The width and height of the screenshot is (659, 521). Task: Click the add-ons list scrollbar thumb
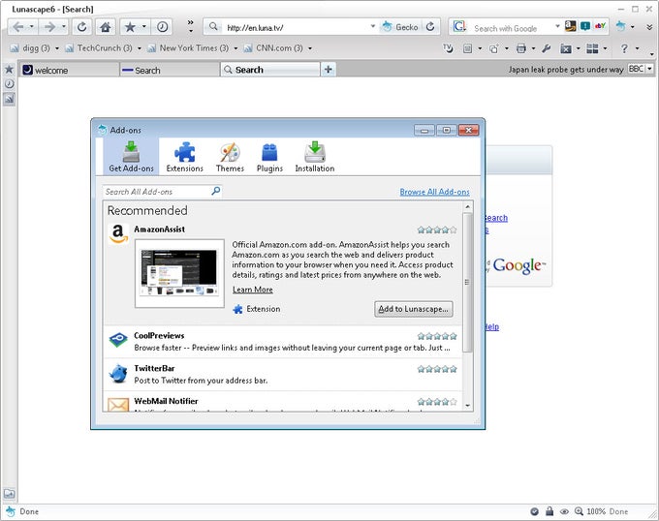[467, 282]
